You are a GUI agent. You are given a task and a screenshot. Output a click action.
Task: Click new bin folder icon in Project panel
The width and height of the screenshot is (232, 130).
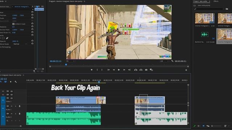(227, 9)
